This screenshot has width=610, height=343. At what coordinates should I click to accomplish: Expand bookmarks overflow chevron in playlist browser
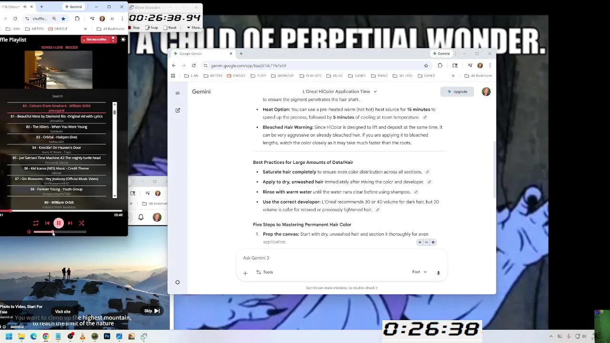85,29
